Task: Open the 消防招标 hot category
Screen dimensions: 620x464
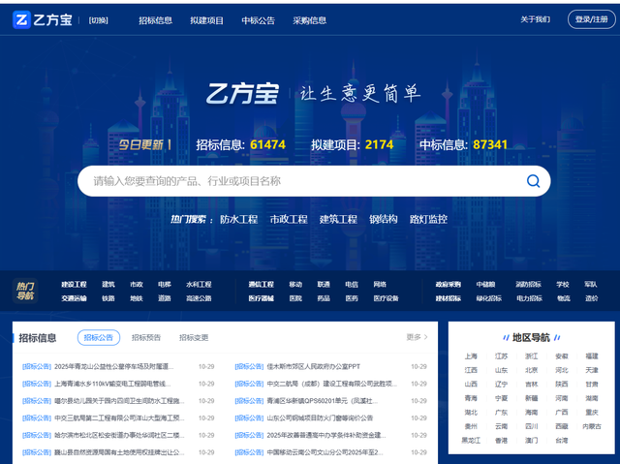Action: (528, 284)
